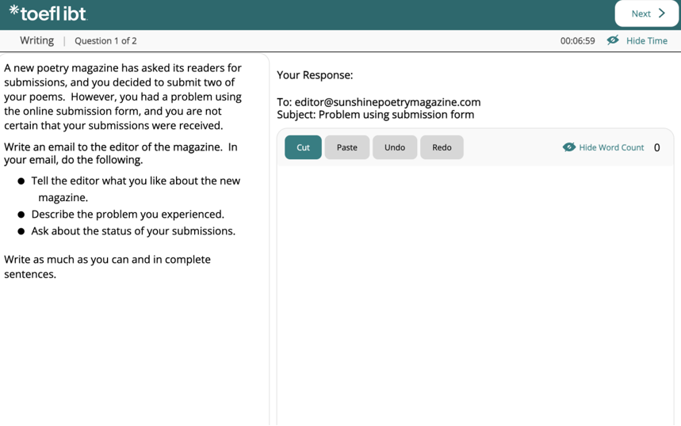Click the editor email address in To line

click(x=388, y=102)
